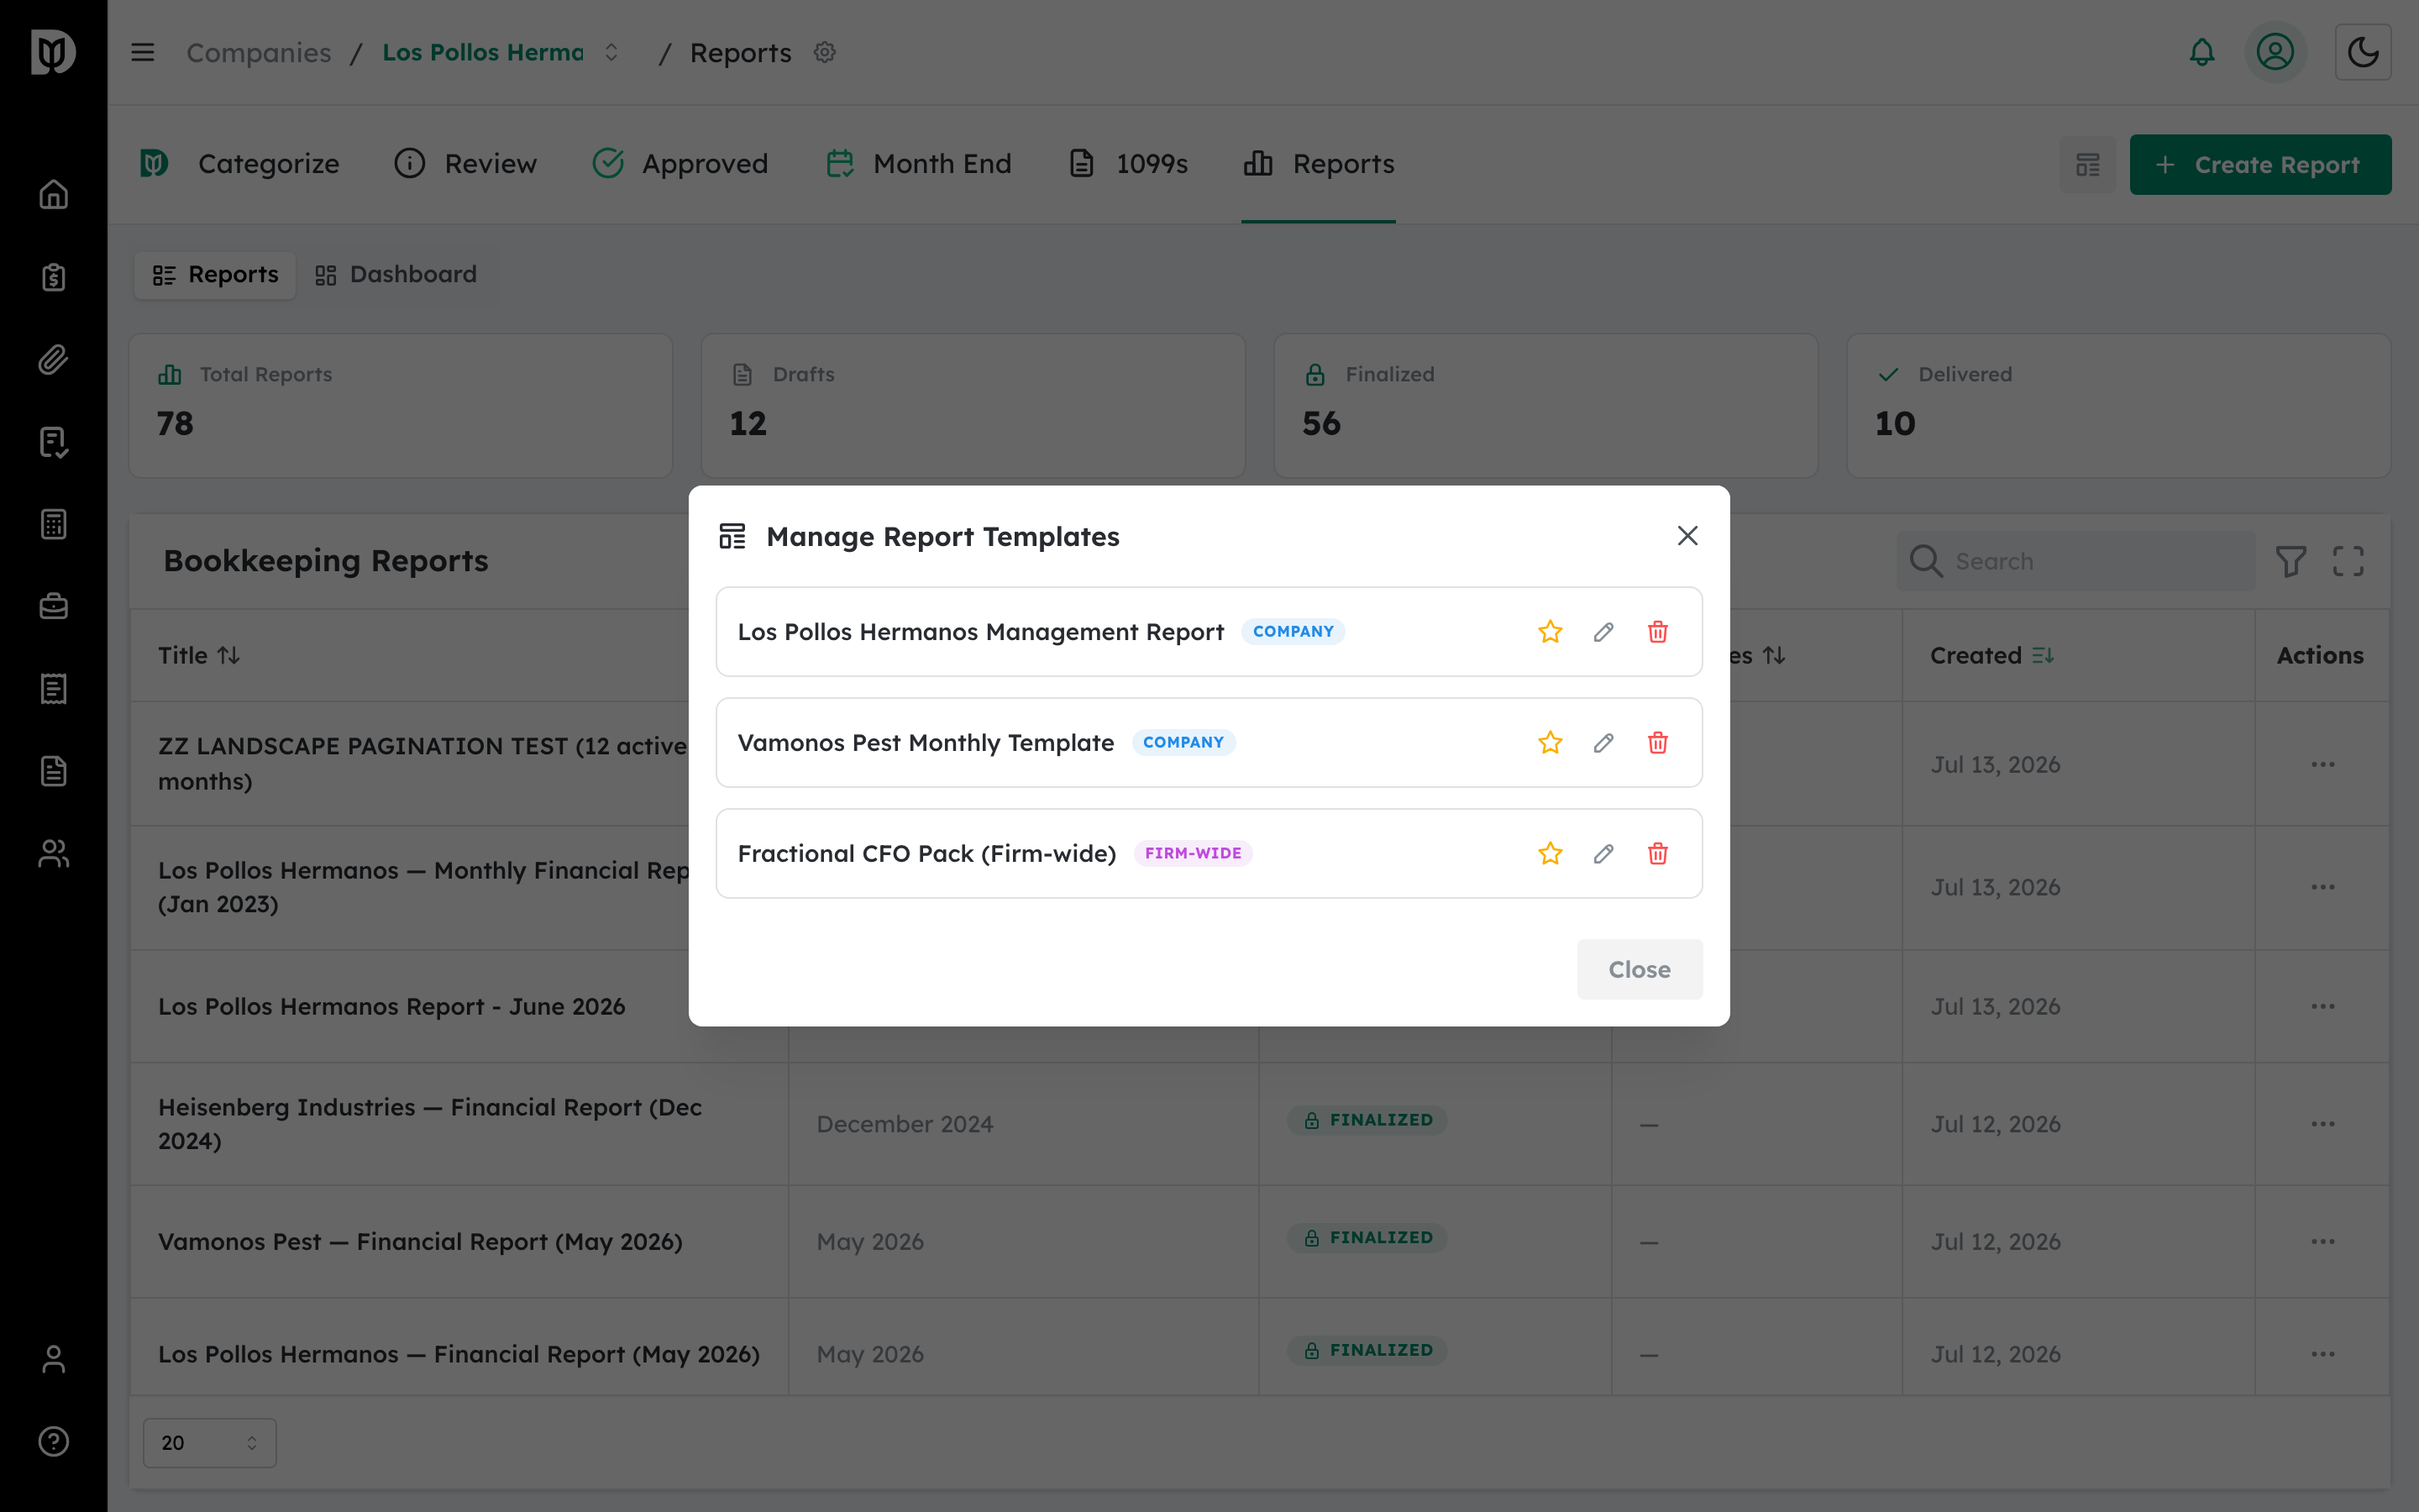
Task: Open the filter funnel icon
Action: pos(2291,561)
